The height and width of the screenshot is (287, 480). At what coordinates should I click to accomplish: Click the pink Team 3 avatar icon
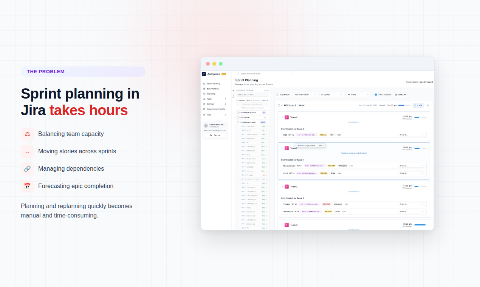(286, 225)
